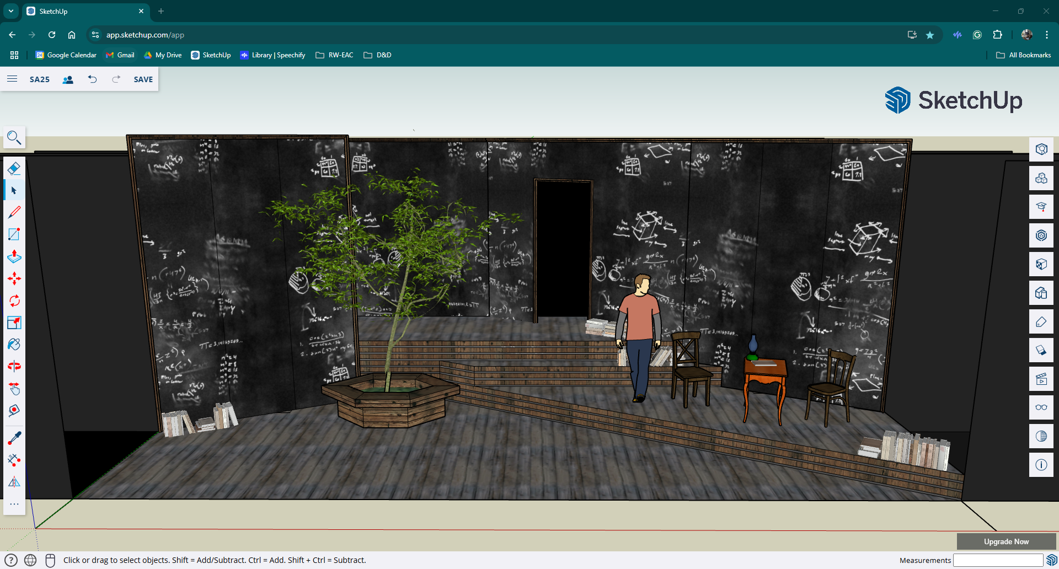Click the Measurements input field
1059x569 pixels.
coord(998,560)
